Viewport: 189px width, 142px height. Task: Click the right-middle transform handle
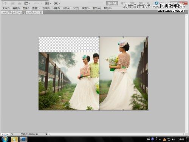[148, 73]
